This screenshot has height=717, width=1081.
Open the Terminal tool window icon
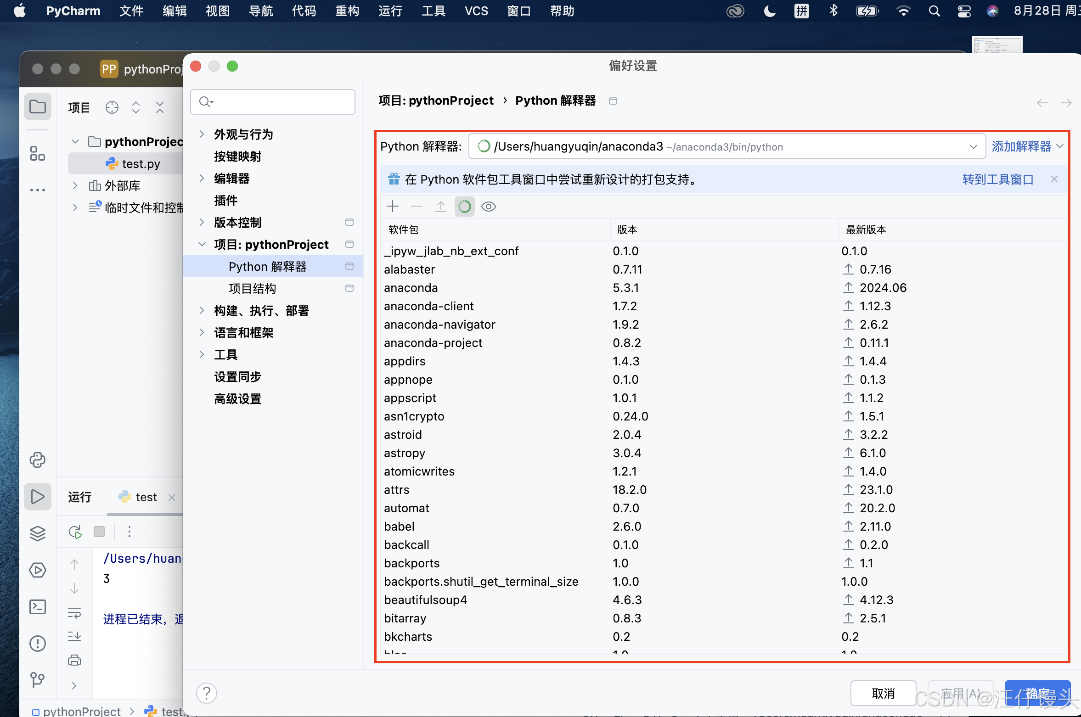38,607
